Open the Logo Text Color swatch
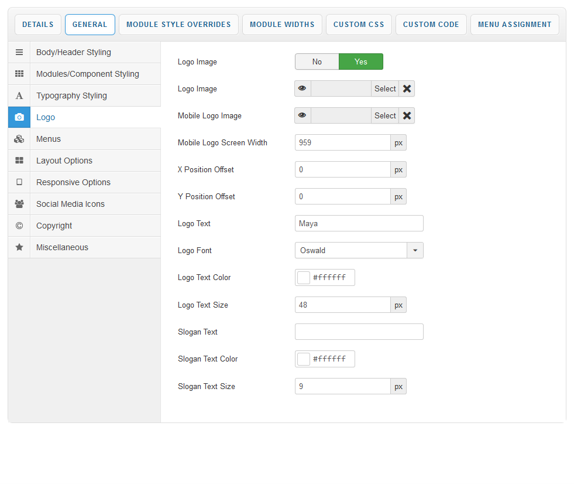The image size is (574, 484). click(x=304, y=278)
